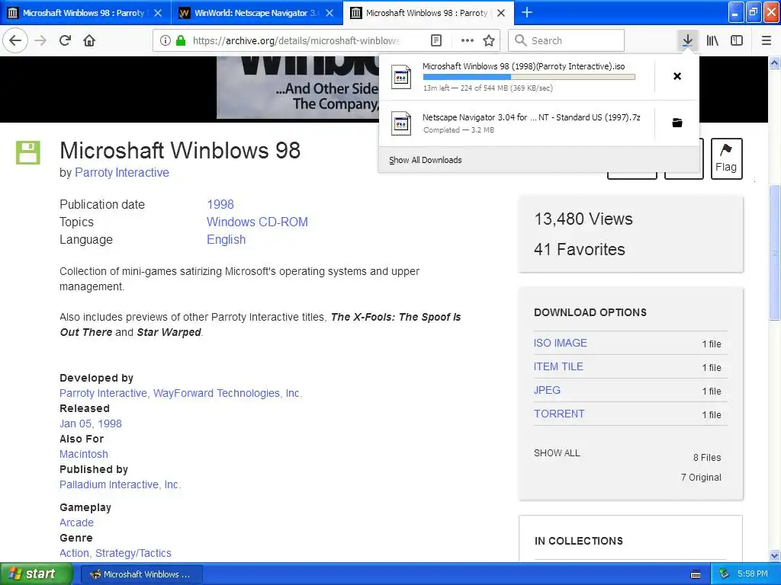Close the first Microshaft Winblows tab
Image resolution: width=781 pixels, height=585 pixels.
(x=157, y=13)
